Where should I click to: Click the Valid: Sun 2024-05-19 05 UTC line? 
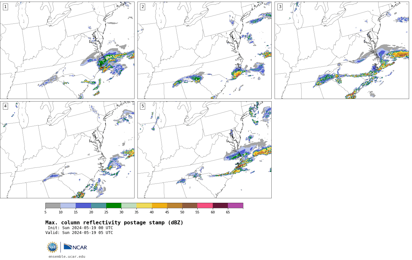[x=79, y=233]
